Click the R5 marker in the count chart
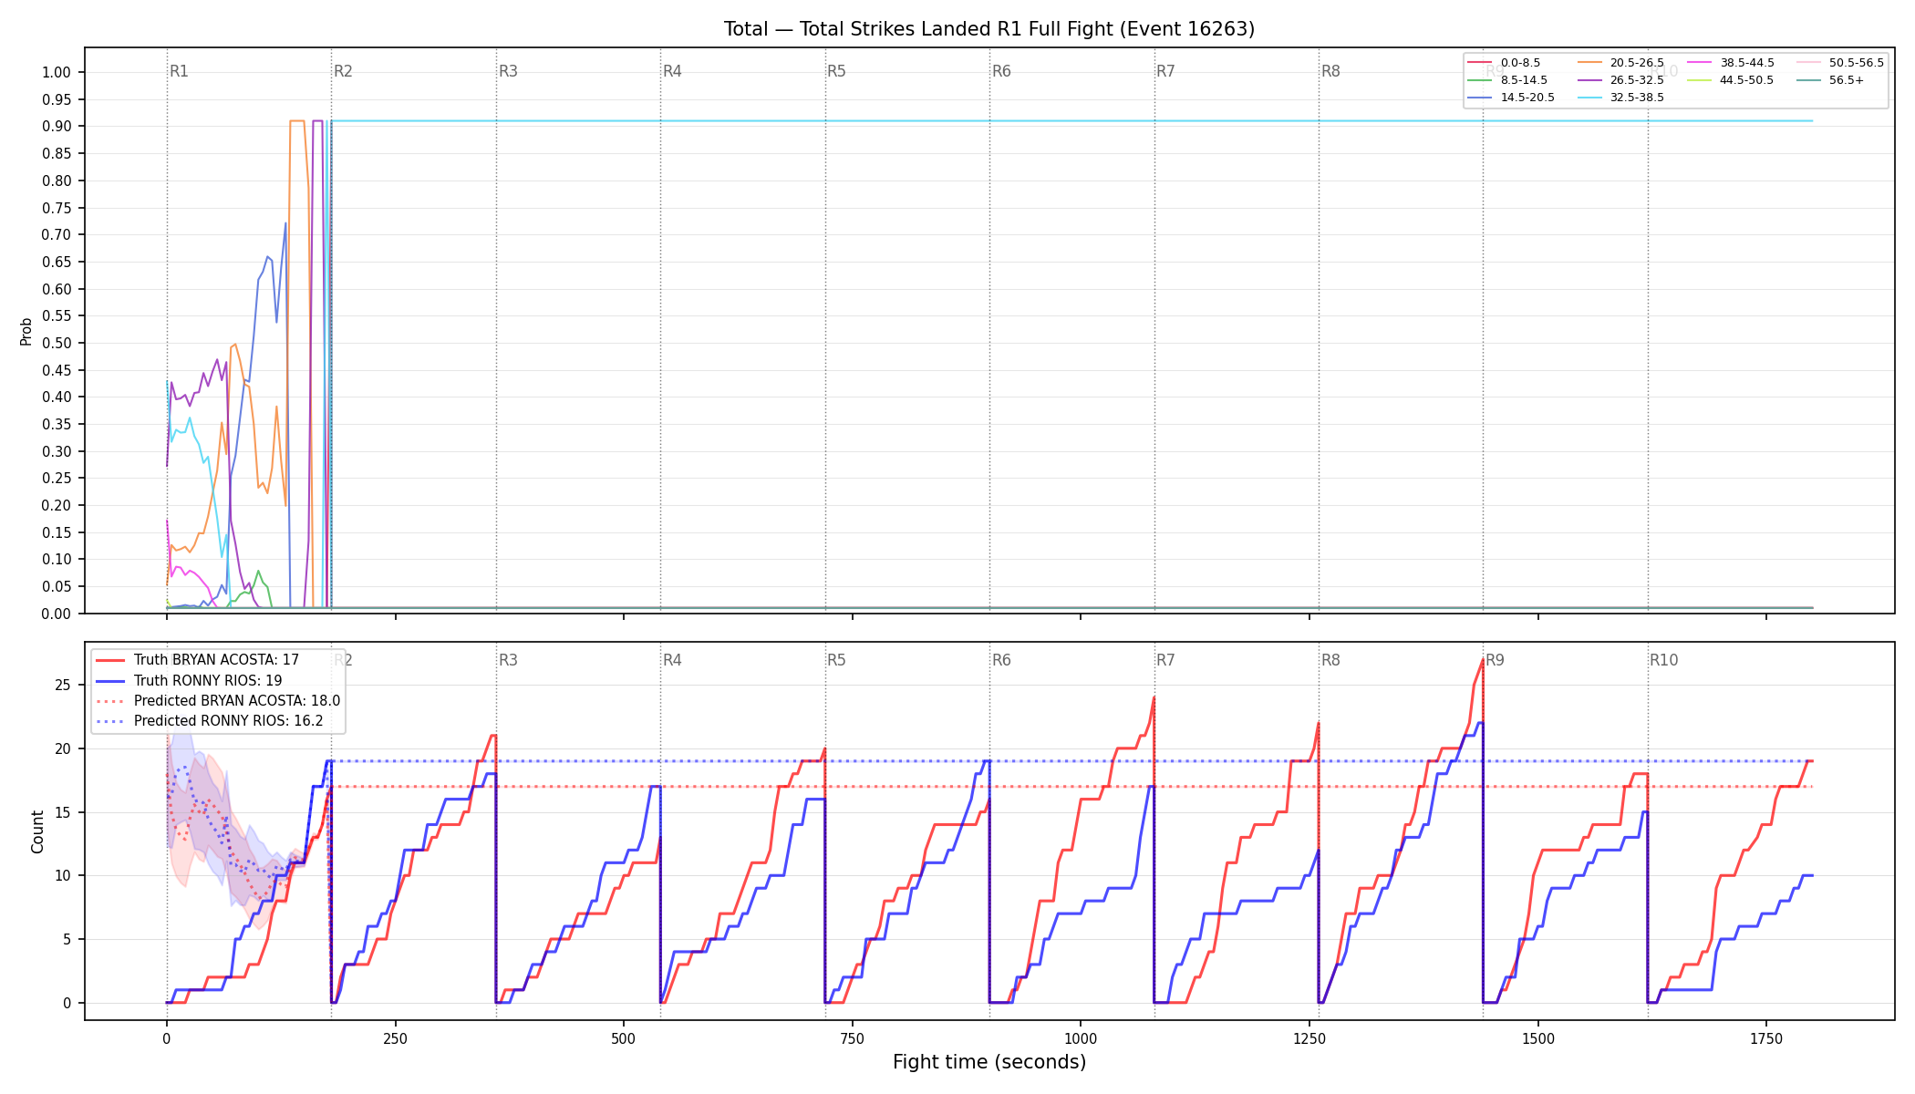1915x1094 pixels. click(x=836, y=660)
